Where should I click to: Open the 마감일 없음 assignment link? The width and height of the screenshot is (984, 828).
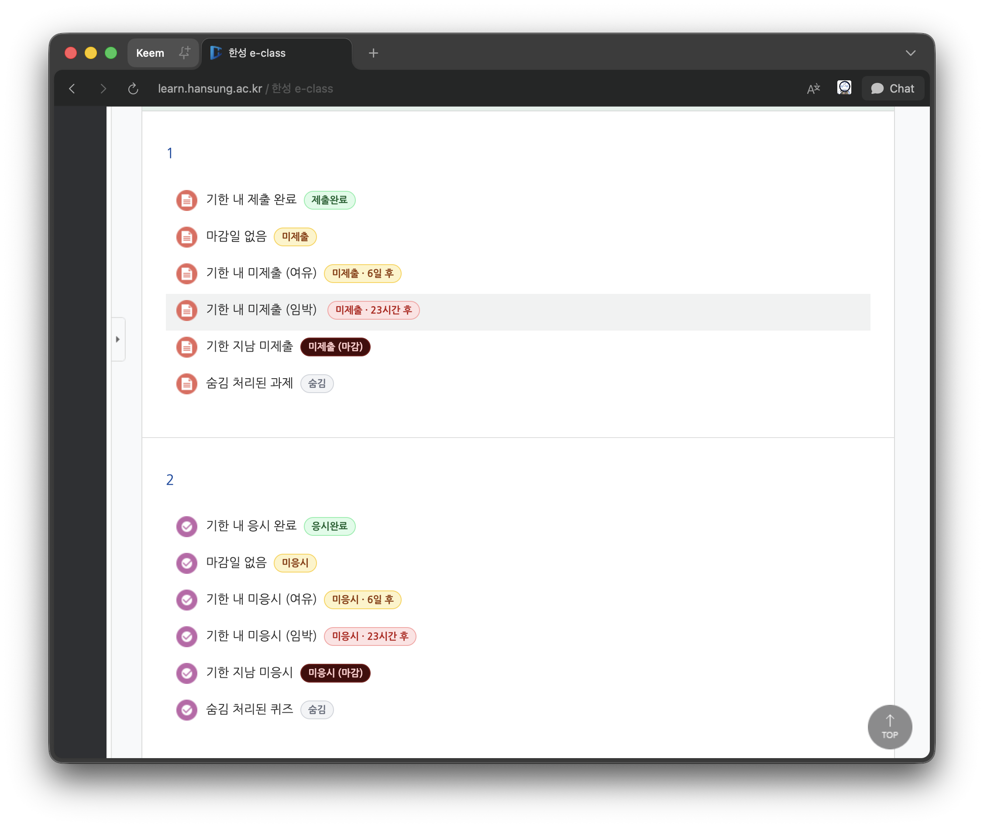click(x=236, y=237)
